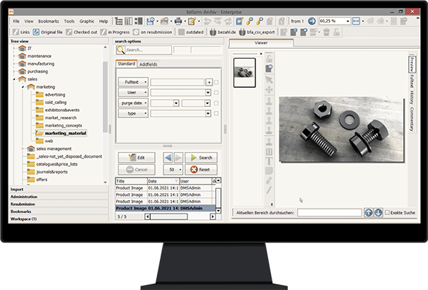Toggle the Links filter
The image size is (428, 290).
coord(21,33)
